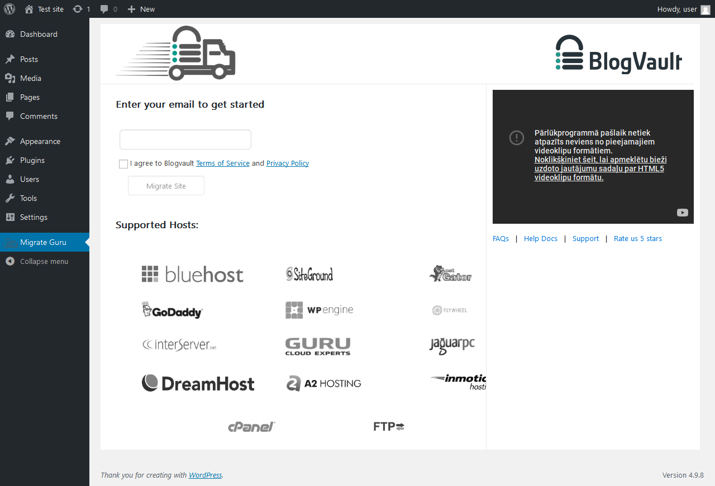Click the email address input field
The height and width of the screenshot is (486, 715).
(x=185, y=139)
